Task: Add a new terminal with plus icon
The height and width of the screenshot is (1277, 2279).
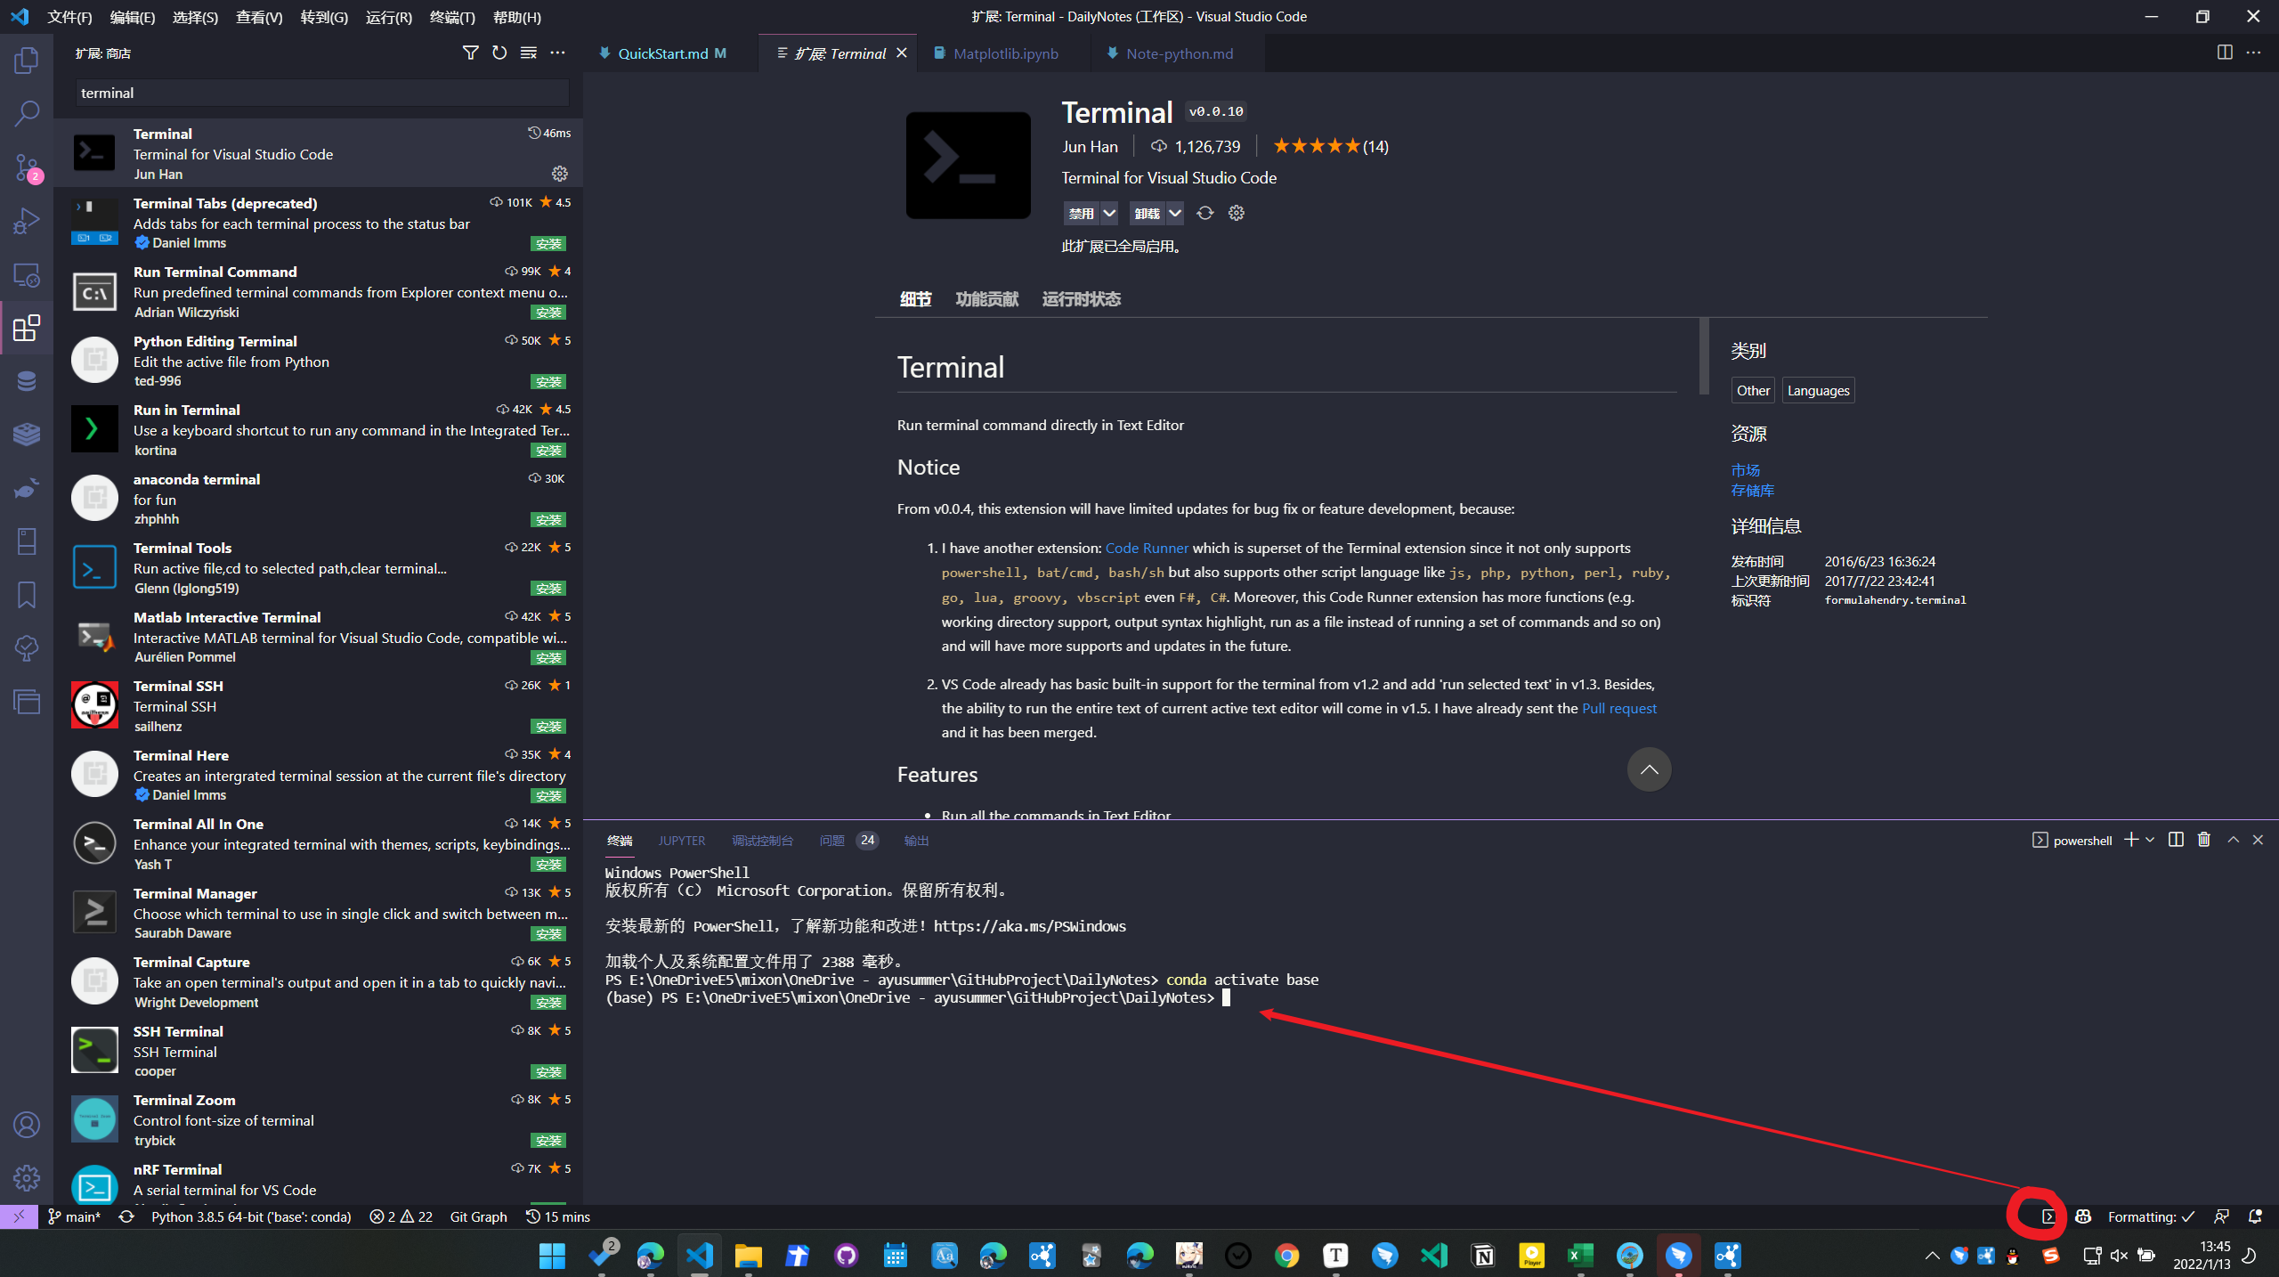Action: pos(2131,840)
